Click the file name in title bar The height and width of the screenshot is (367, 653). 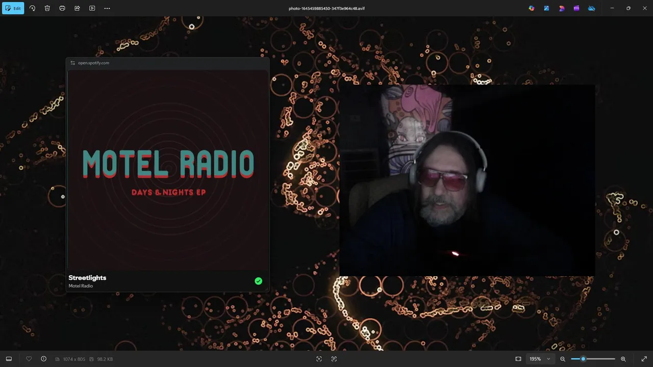[326, 8]
